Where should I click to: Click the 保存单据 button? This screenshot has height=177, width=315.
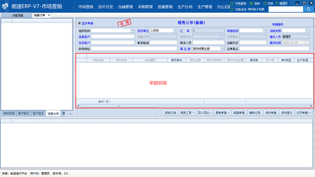[x=271, y=113]
